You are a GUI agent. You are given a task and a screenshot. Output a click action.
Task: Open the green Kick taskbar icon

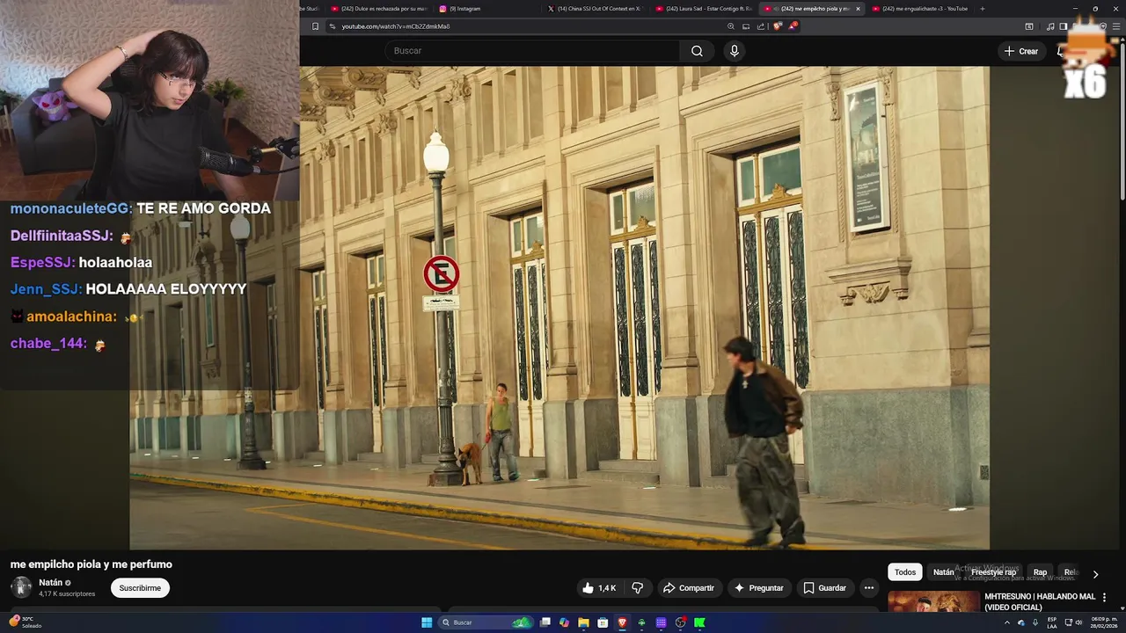coord(699,622)
